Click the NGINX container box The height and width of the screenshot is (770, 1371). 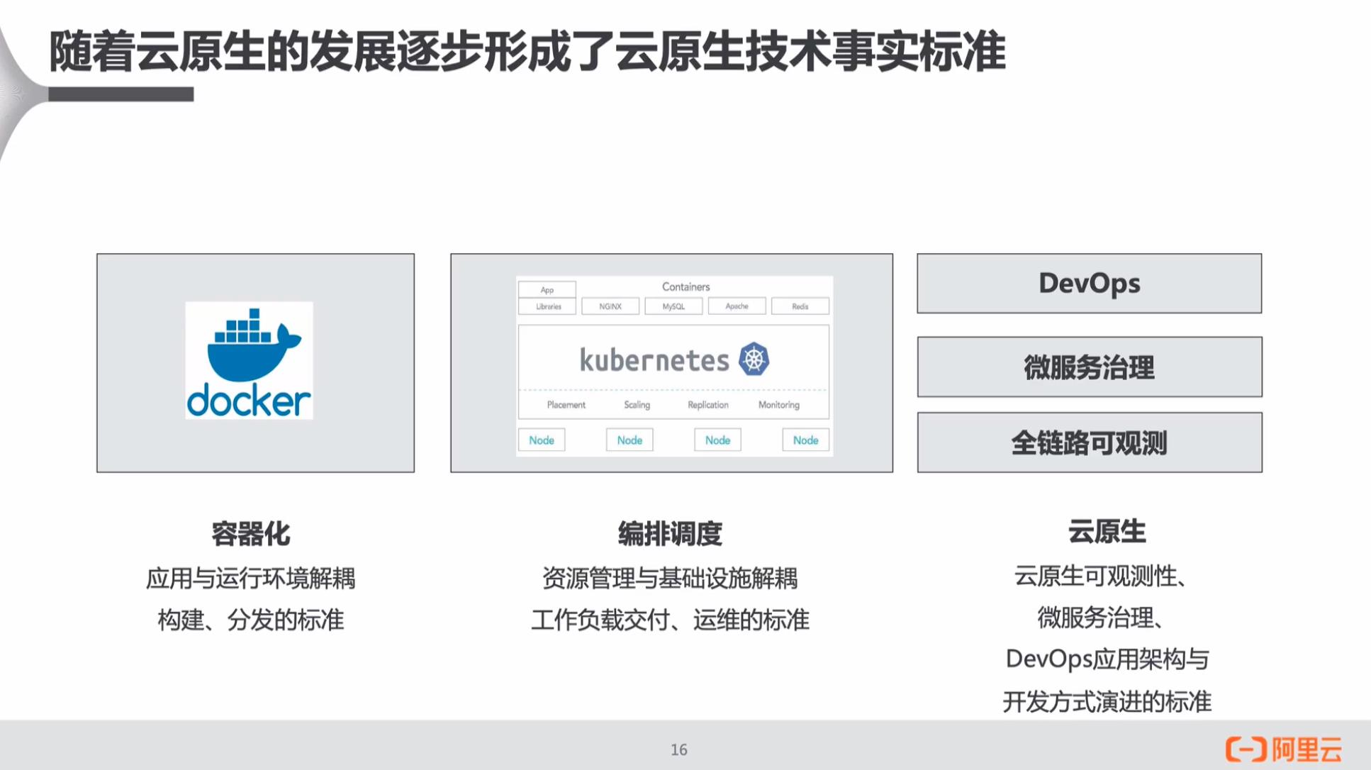coord(610,306)
